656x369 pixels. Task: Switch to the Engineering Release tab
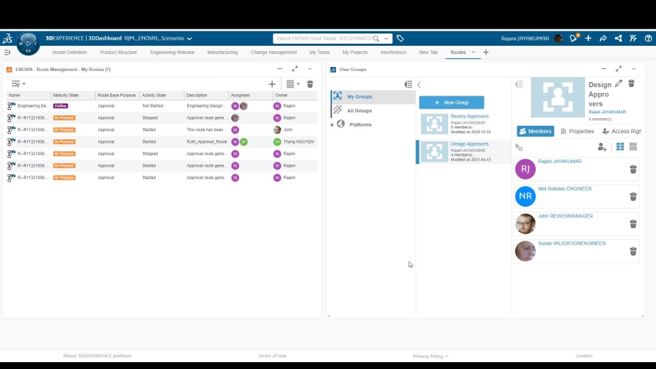pos(172,53)
